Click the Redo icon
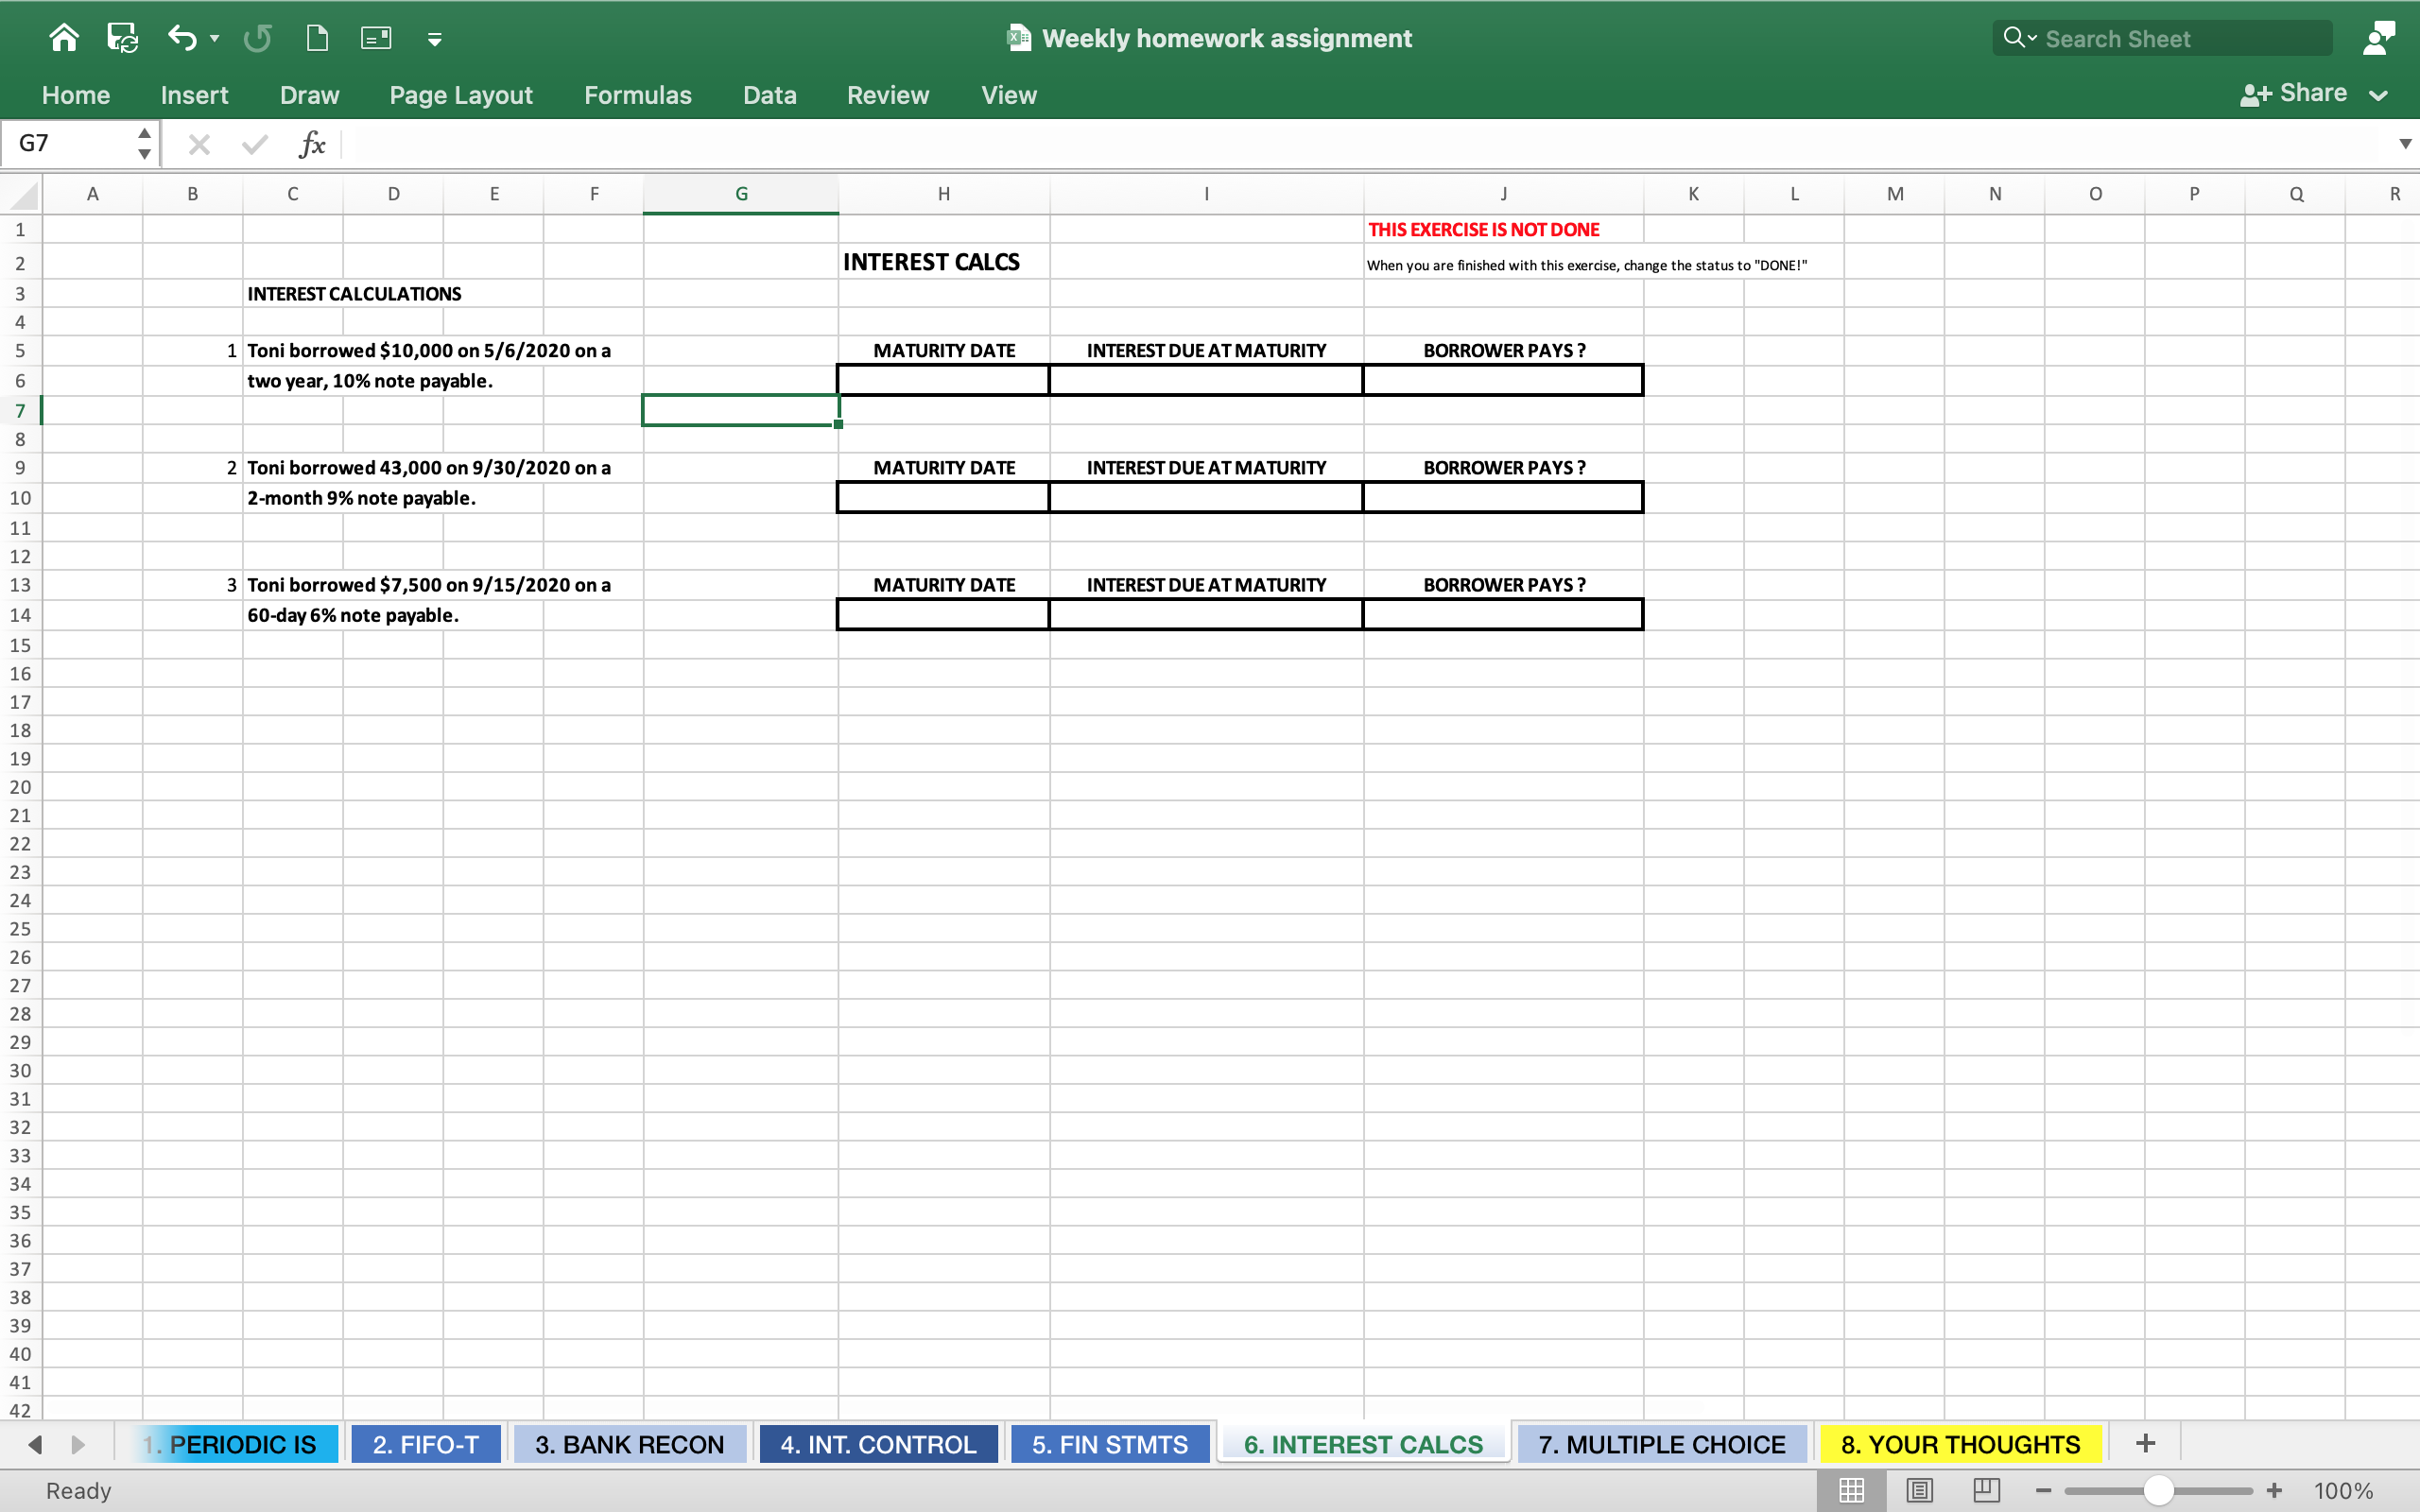 pyautogui.click(x=257, y=38)
